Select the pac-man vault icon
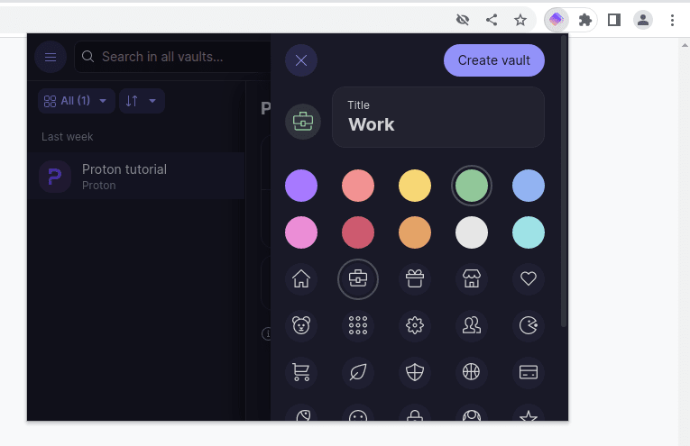This screenshot has width=690, height=446. tap(528, 325)
